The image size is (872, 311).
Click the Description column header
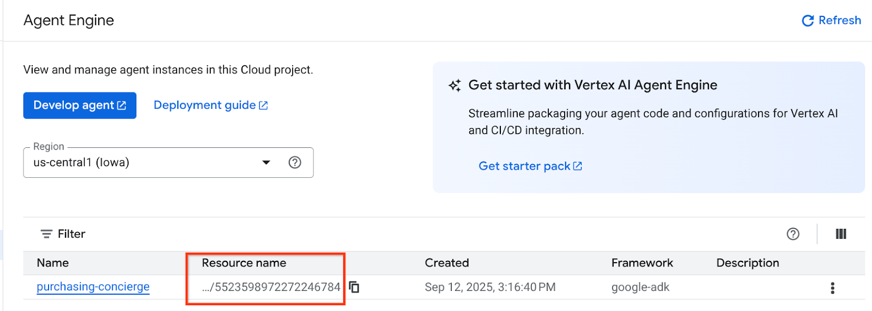747,263
